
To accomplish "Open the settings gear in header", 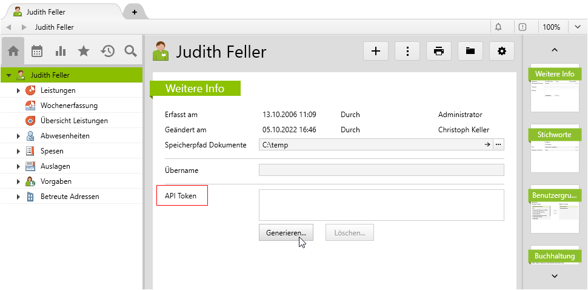I will 501,52.
